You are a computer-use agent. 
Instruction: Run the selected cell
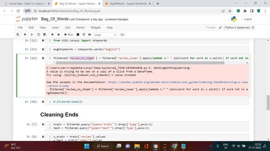click(x=69, y=34)
